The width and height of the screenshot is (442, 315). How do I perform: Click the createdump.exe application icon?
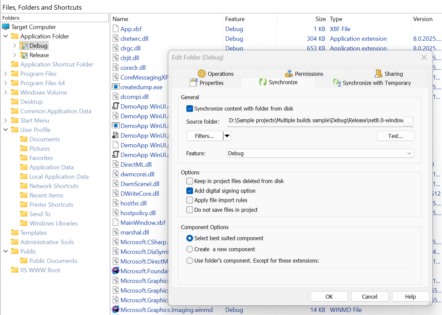(x=115, y=87)
